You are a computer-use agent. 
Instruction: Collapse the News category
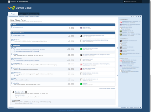(12, 25)
